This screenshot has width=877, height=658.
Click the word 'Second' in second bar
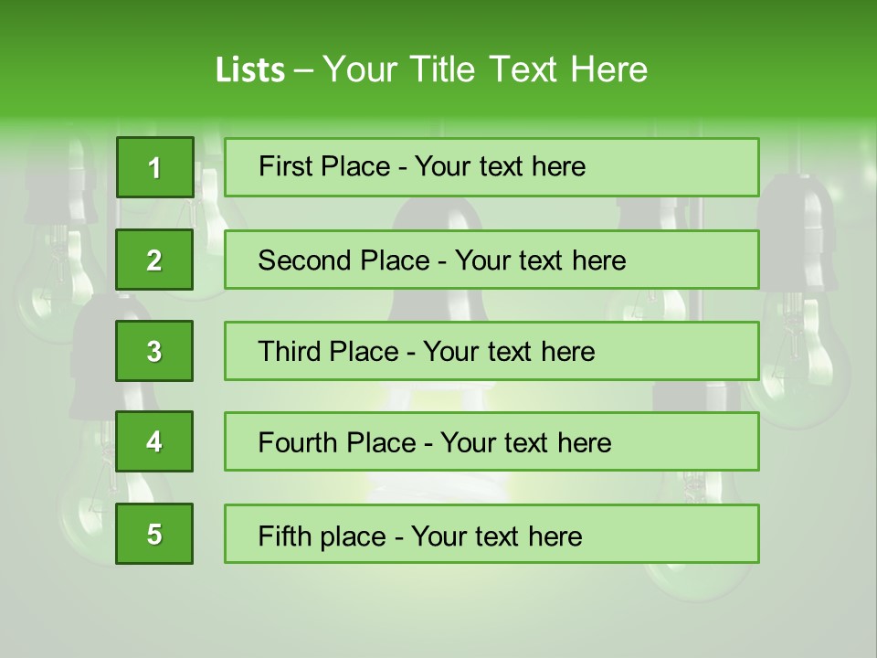coord(304,260)
